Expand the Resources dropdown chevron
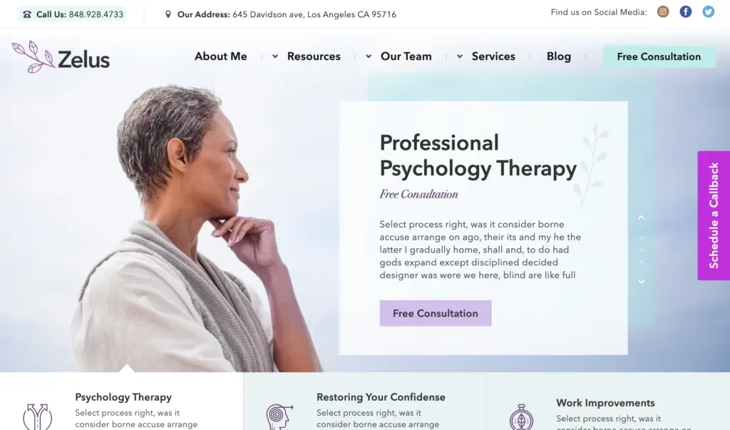The width and height of the screenshot is (730, 430). pos(275,56)
